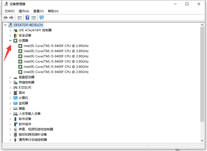The image size is (207, 151).
Task: Expand 通用串行总线控制器 node
Action: tap(10, 140)
